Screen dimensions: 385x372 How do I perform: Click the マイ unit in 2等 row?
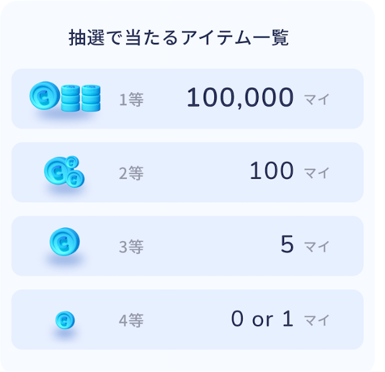coord(317,173)
